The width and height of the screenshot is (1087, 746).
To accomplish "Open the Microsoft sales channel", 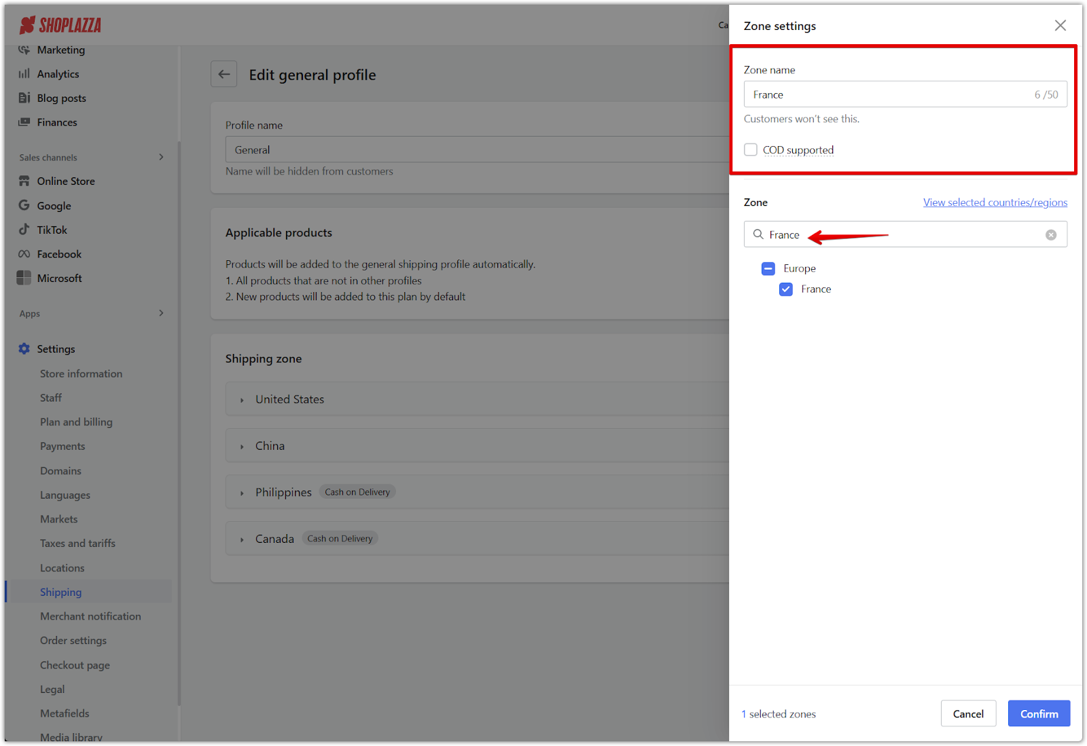I will click(59, 278).
